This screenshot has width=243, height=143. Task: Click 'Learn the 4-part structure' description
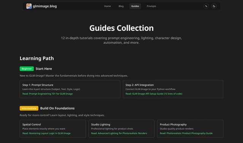coord(51,89)
